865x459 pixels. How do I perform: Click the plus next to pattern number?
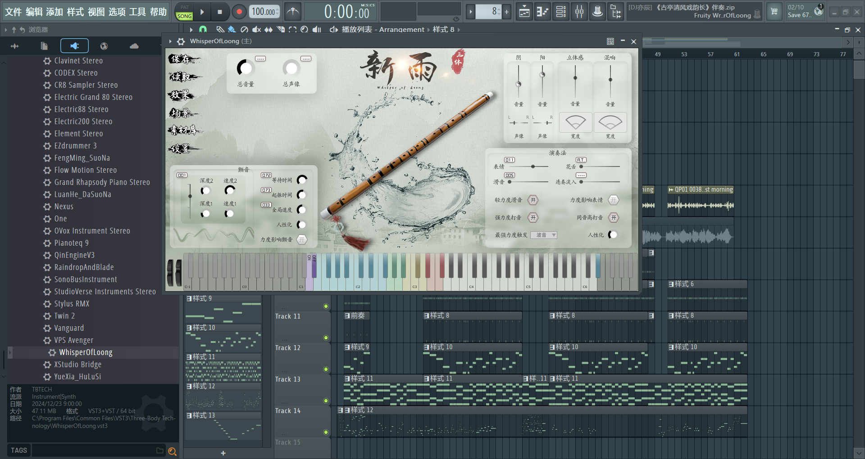pyautogui.click(x=506, y=12)
